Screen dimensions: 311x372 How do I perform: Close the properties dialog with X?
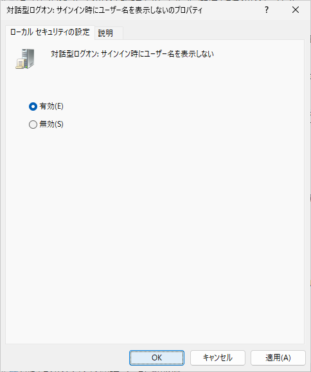(296, 10)
